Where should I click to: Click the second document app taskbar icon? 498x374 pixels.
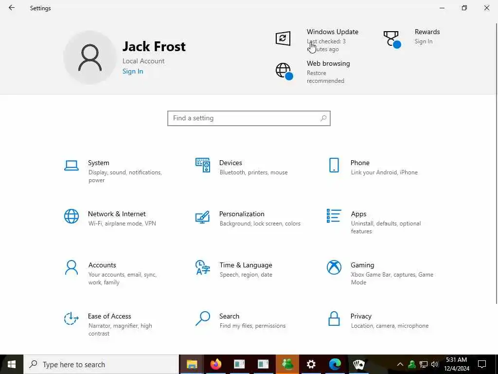263,364
